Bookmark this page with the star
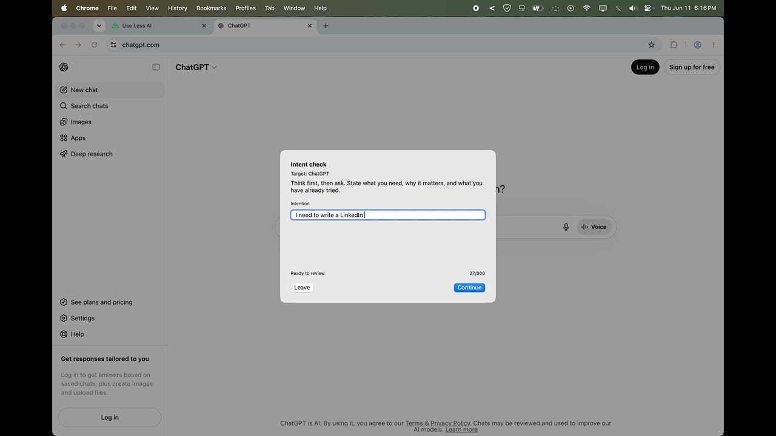 [x=652, y=45]
